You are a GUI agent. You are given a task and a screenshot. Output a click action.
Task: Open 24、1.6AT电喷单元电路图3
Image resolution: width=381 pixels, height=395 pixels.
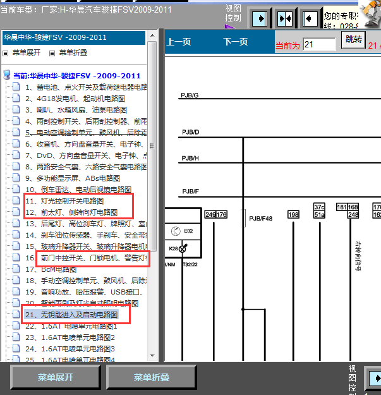[70, 349]
